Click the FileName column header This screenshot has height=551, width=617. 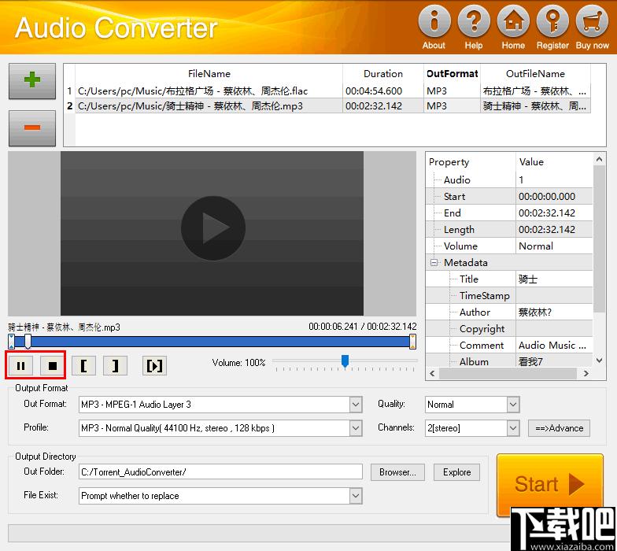tap(209, 74)
